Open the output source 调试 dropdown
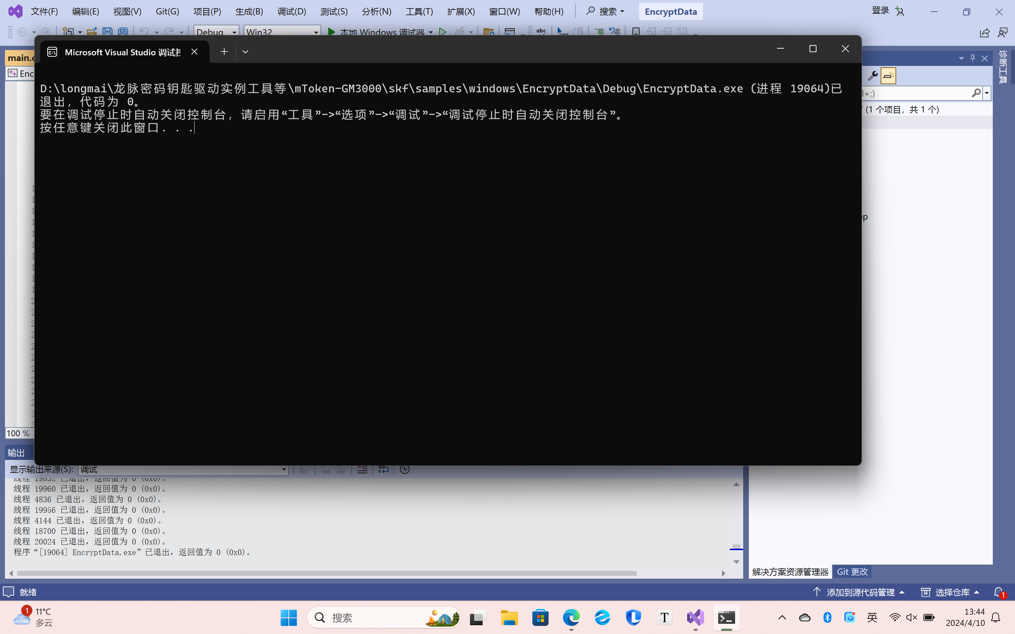The image size is (1015, 634). pos(284,470)
